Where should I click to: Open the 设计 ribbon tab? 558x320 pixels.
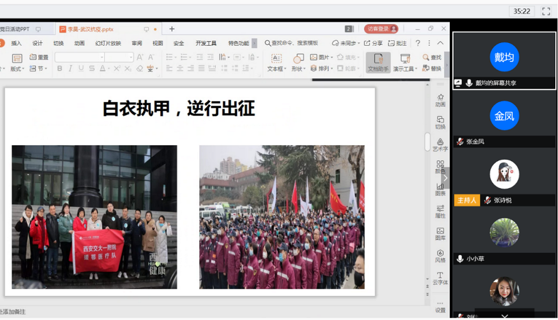(37, 43)
